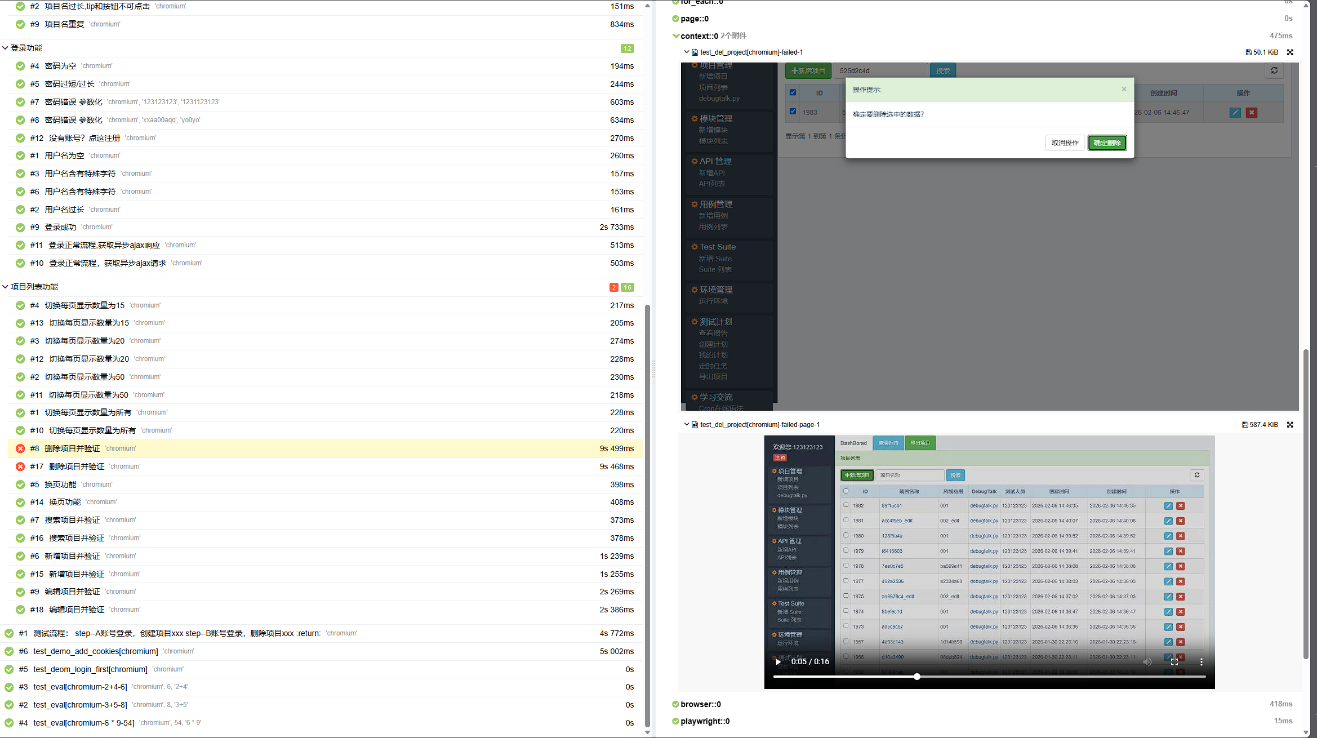Click the passed icon beside #12 没有账号？点这注册
The image size is (1317, 738).
click(20, 138)
